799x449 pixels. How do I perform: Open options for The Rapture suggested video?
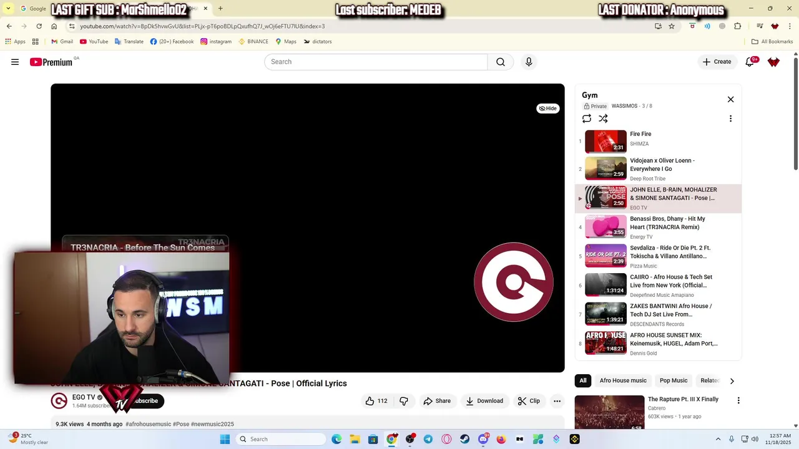tap(738, 400)
